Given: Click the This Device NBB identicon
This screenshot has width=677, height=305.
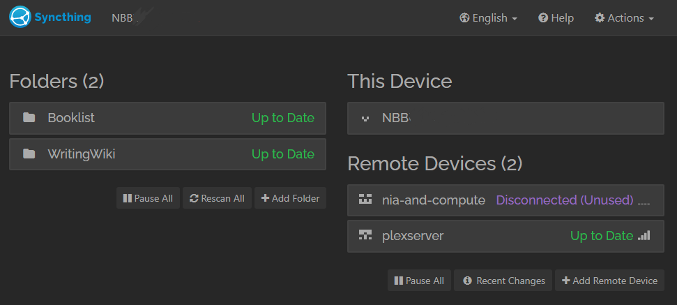Looking at the screenshot, I should coord(365,118).
